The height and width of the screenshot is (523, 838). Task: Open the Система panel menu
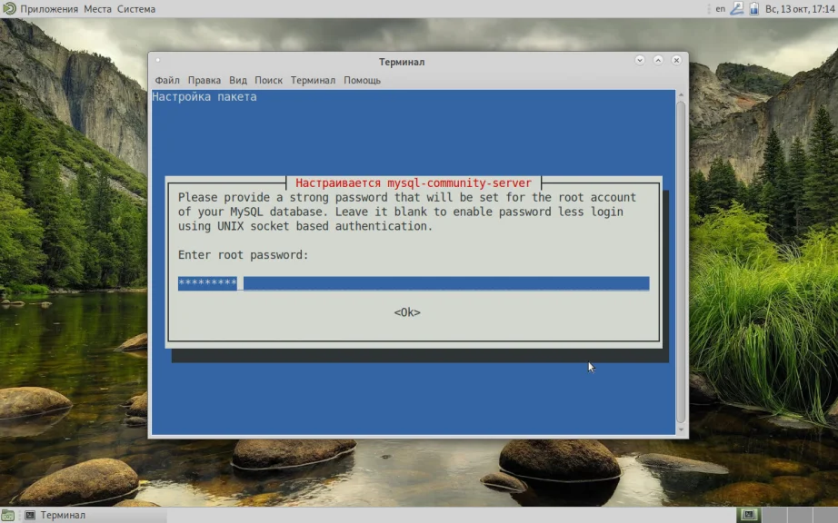[136, 9]
